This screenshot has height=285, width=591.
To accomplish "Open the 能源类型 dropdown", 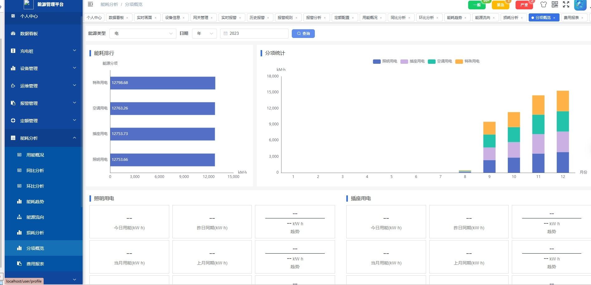I will [143, 34].
